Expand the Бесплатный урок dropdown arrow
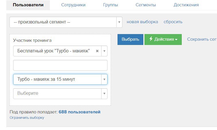The height and width of the screenshot is (130, 217). (x=104, y=51)
